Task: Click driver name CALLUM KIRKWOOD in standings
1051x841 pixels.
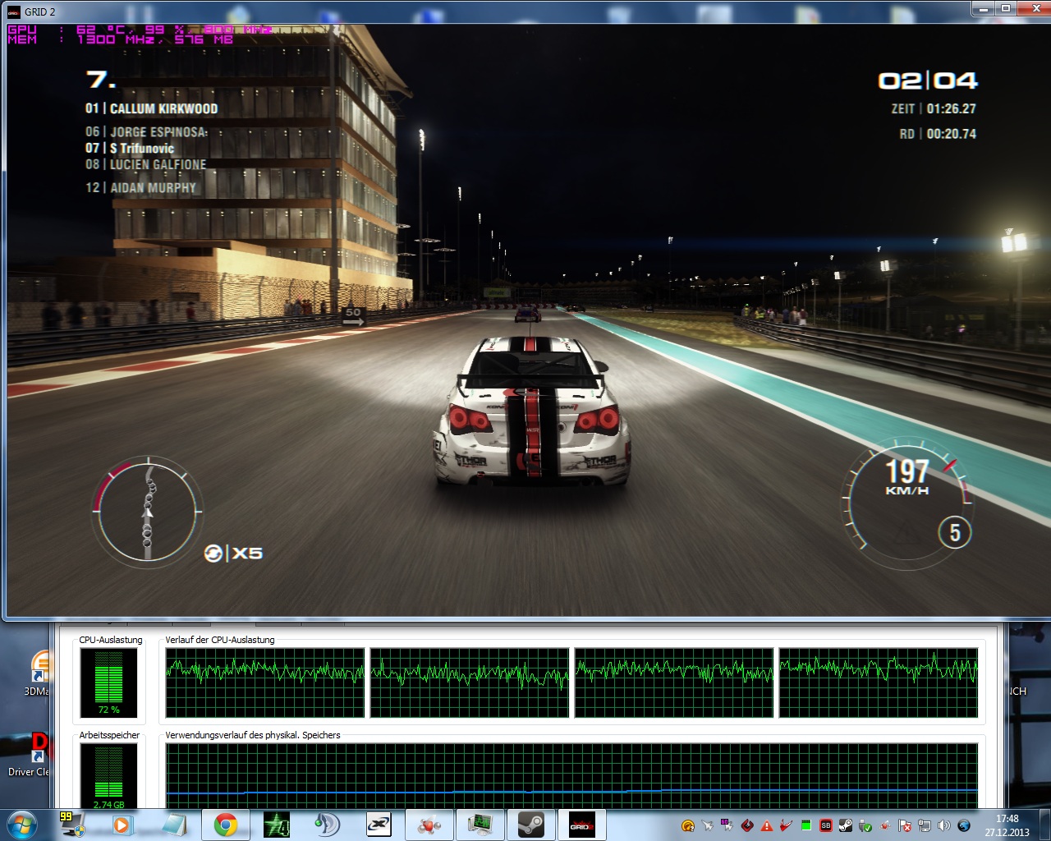Action: (163, 108)
